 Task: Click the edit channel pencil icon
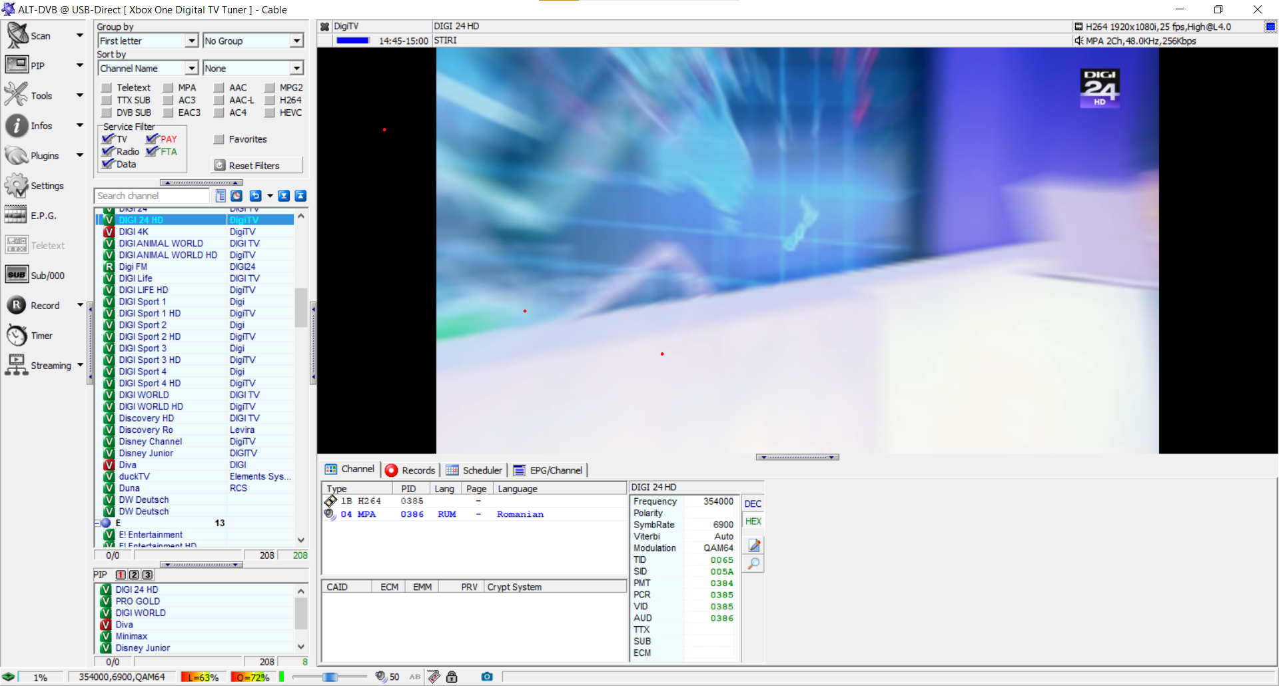(x=754, y=545)
